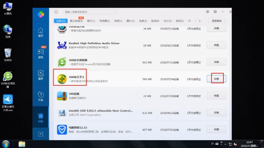Open 360安全浏览器 desktop shortcut
Screen dimensions: 264x148
(8, 80)
